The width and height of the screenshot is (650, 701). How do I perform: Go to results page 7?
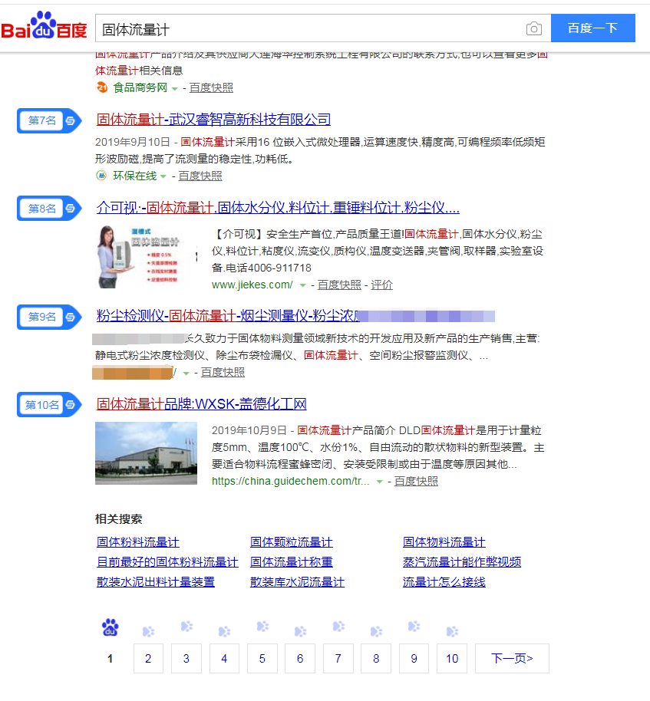[338, 659]
